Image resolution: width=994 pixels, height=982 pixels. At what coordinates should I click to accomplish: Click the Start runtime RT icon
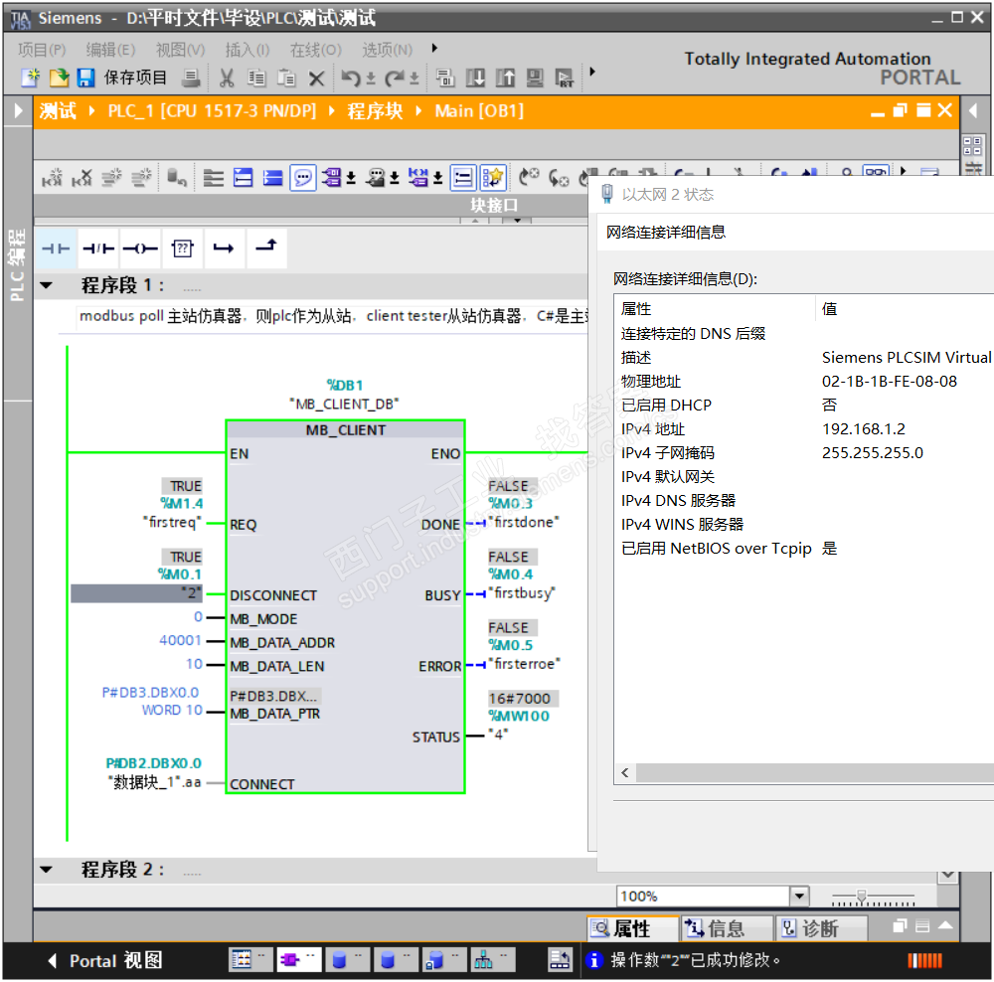[565, 78]
